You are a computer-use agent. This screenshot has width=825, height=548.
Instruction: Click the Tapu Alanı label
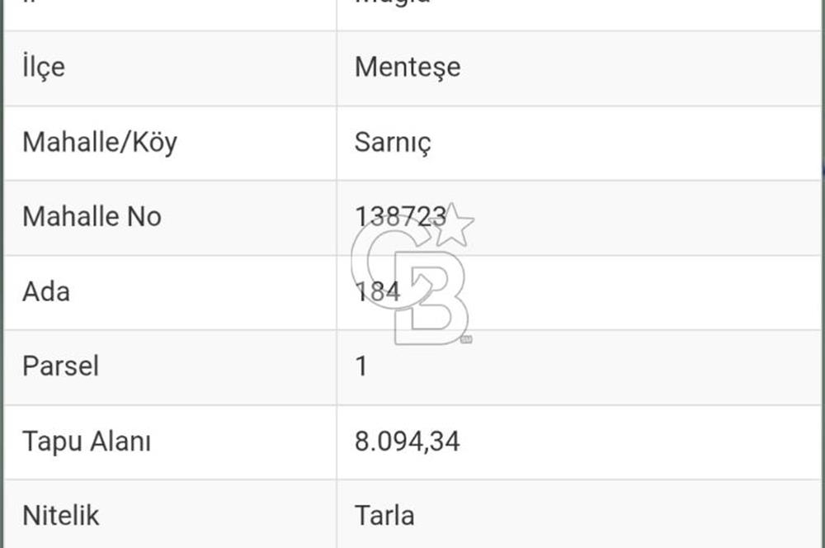click(87, 441)
